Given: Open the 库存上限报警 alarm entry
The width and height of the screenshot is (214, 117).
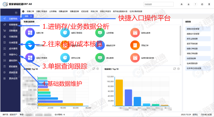Looking at the screenshot, I should pyautogui.click(x=198, y=39).
